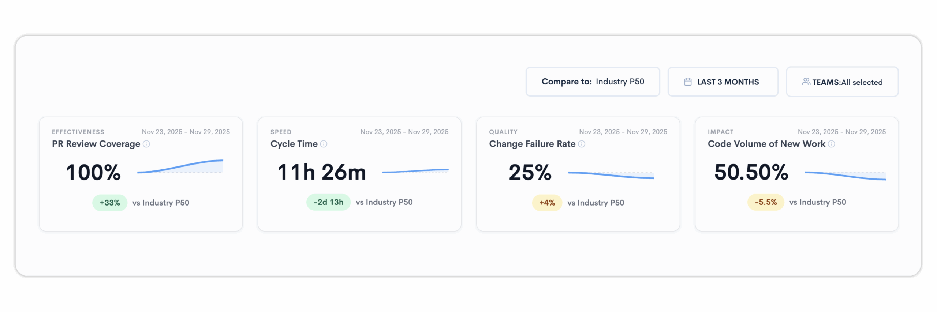
Task: Select the 25% Change Failure Rate value
Action: pyautogui.click(x=530, y=172)
